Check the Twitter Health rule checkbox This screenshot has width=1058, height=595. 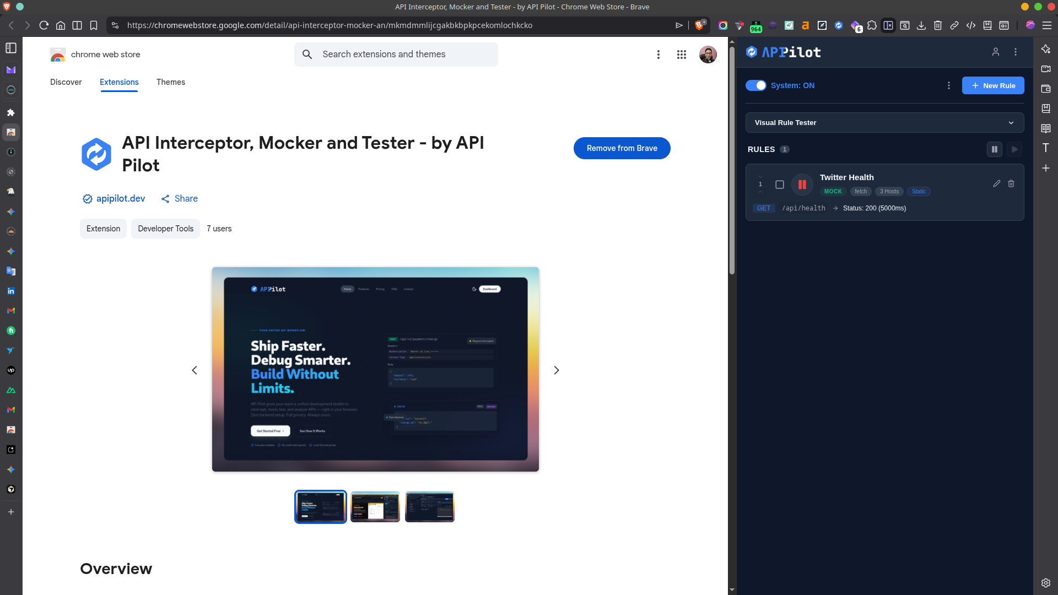[780, 185]
